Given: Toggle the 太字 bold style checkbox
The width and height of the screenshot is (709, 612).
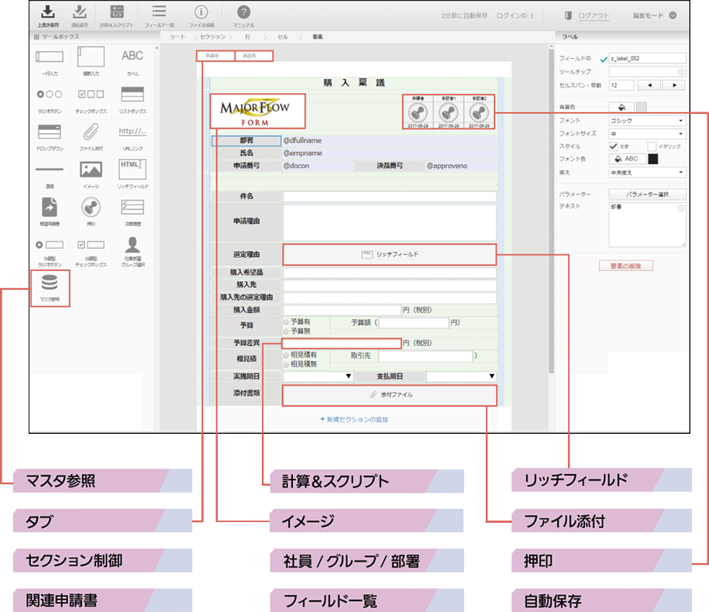Looking at the screenshot, I should (x=613, y=146).
